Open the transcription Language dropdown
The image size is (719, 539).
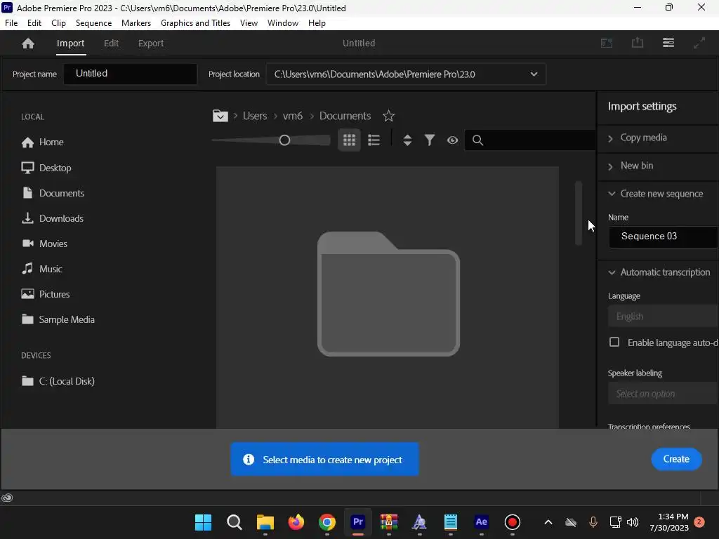coord(663,317)
